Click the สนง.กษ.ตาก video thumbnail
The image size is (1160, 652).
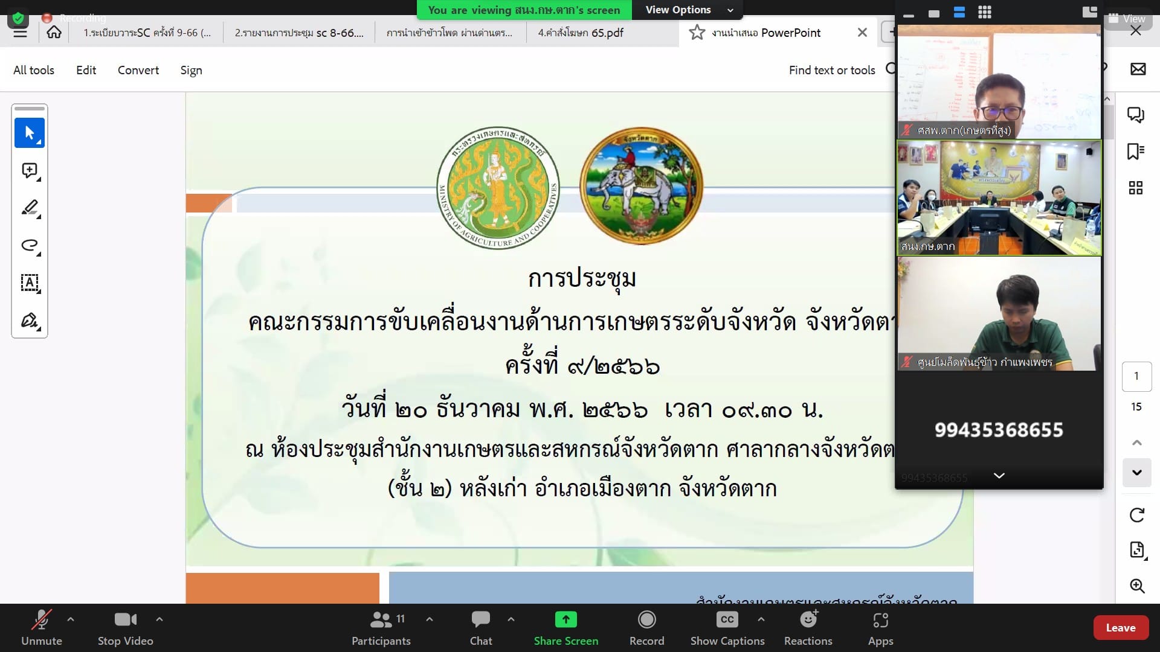pos(999,197)
